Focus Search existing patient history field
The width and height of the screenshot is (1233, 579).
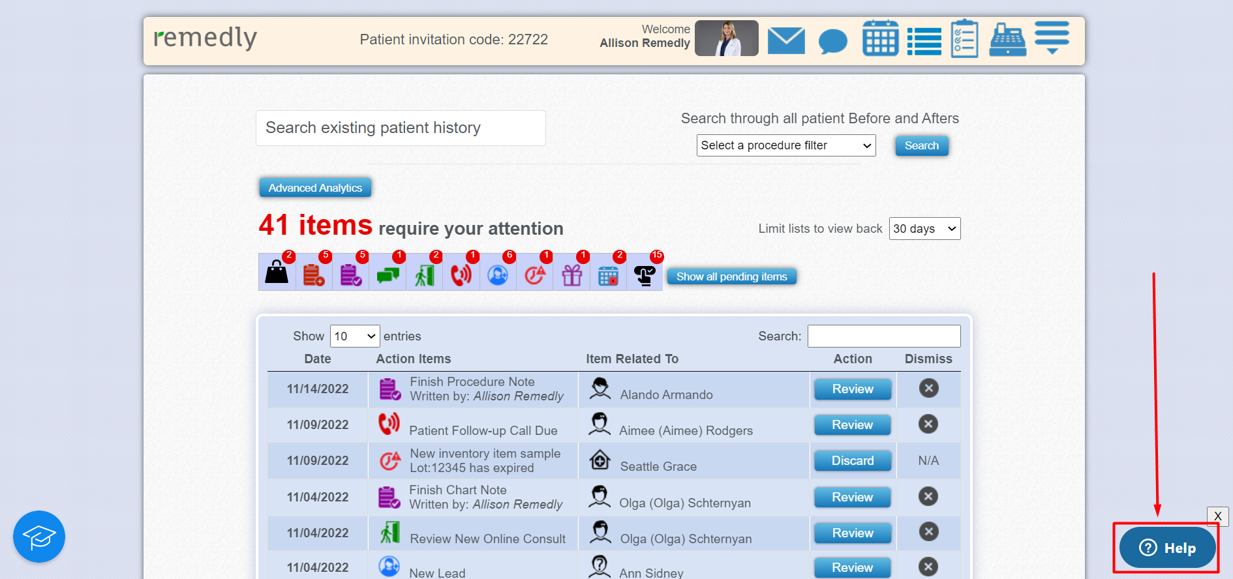tap(401, 128)
